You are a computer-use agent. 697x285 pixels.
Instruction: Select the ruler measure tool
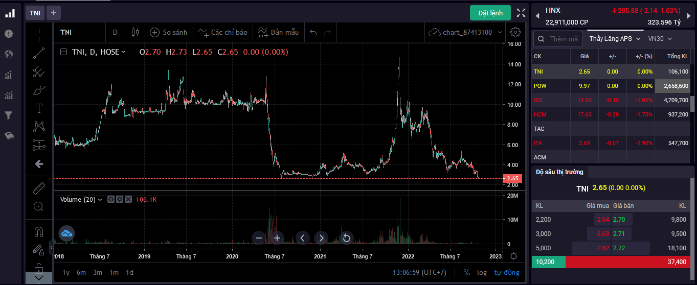[x=39, y=188]
